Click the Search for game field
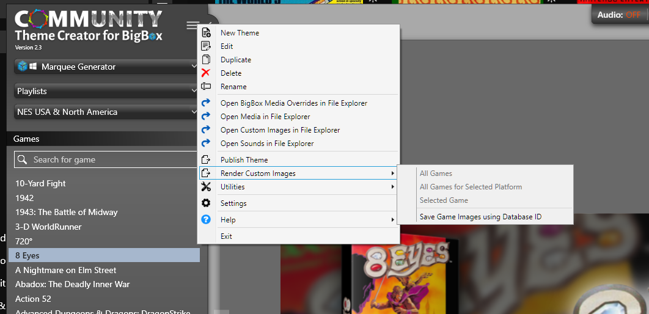Image resolution: width=649 pixels, height=314 pixels. click(107, 159)
